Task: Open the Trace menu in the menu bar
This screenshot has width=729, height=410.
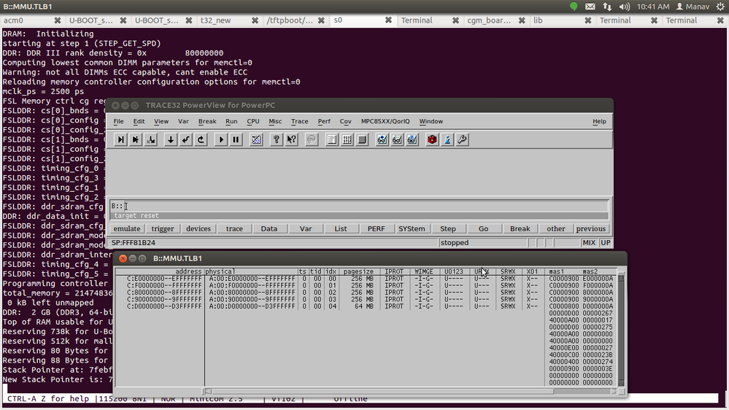Action: click(x=299, y=121)
